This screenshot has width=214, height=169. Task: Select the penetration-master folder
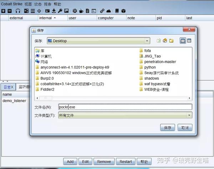click(158, 62)
